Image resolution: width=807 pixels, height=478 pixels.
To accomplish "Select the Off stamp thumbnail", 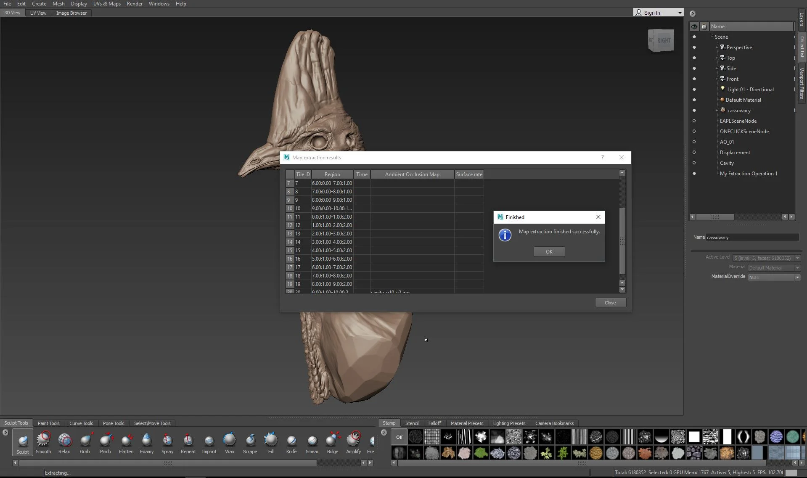I will tap(399, 437).
